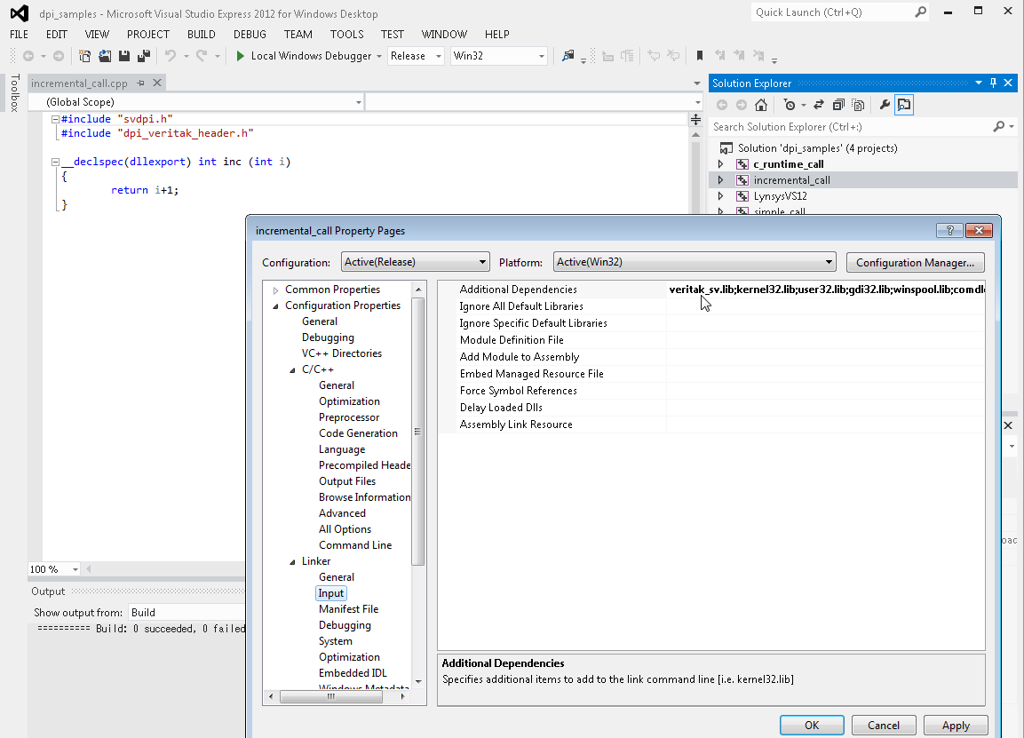Go to the next bookmark icon

(x=739, y=56)
